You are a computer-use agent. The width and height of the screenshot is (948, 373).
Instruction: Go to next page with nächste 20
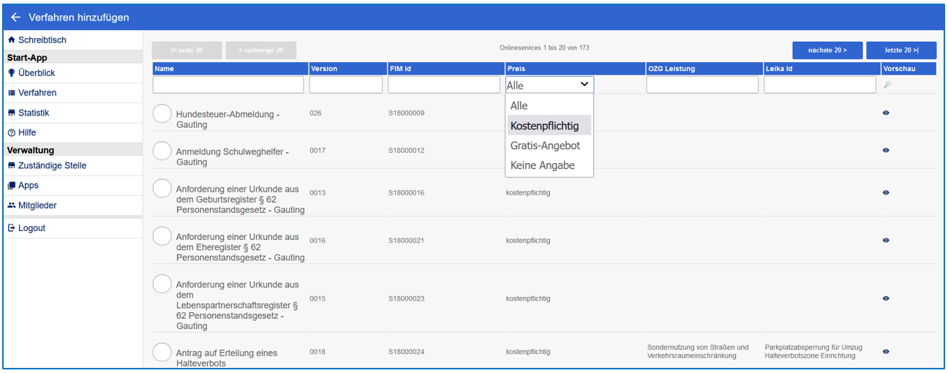click(x=827, y=50)
